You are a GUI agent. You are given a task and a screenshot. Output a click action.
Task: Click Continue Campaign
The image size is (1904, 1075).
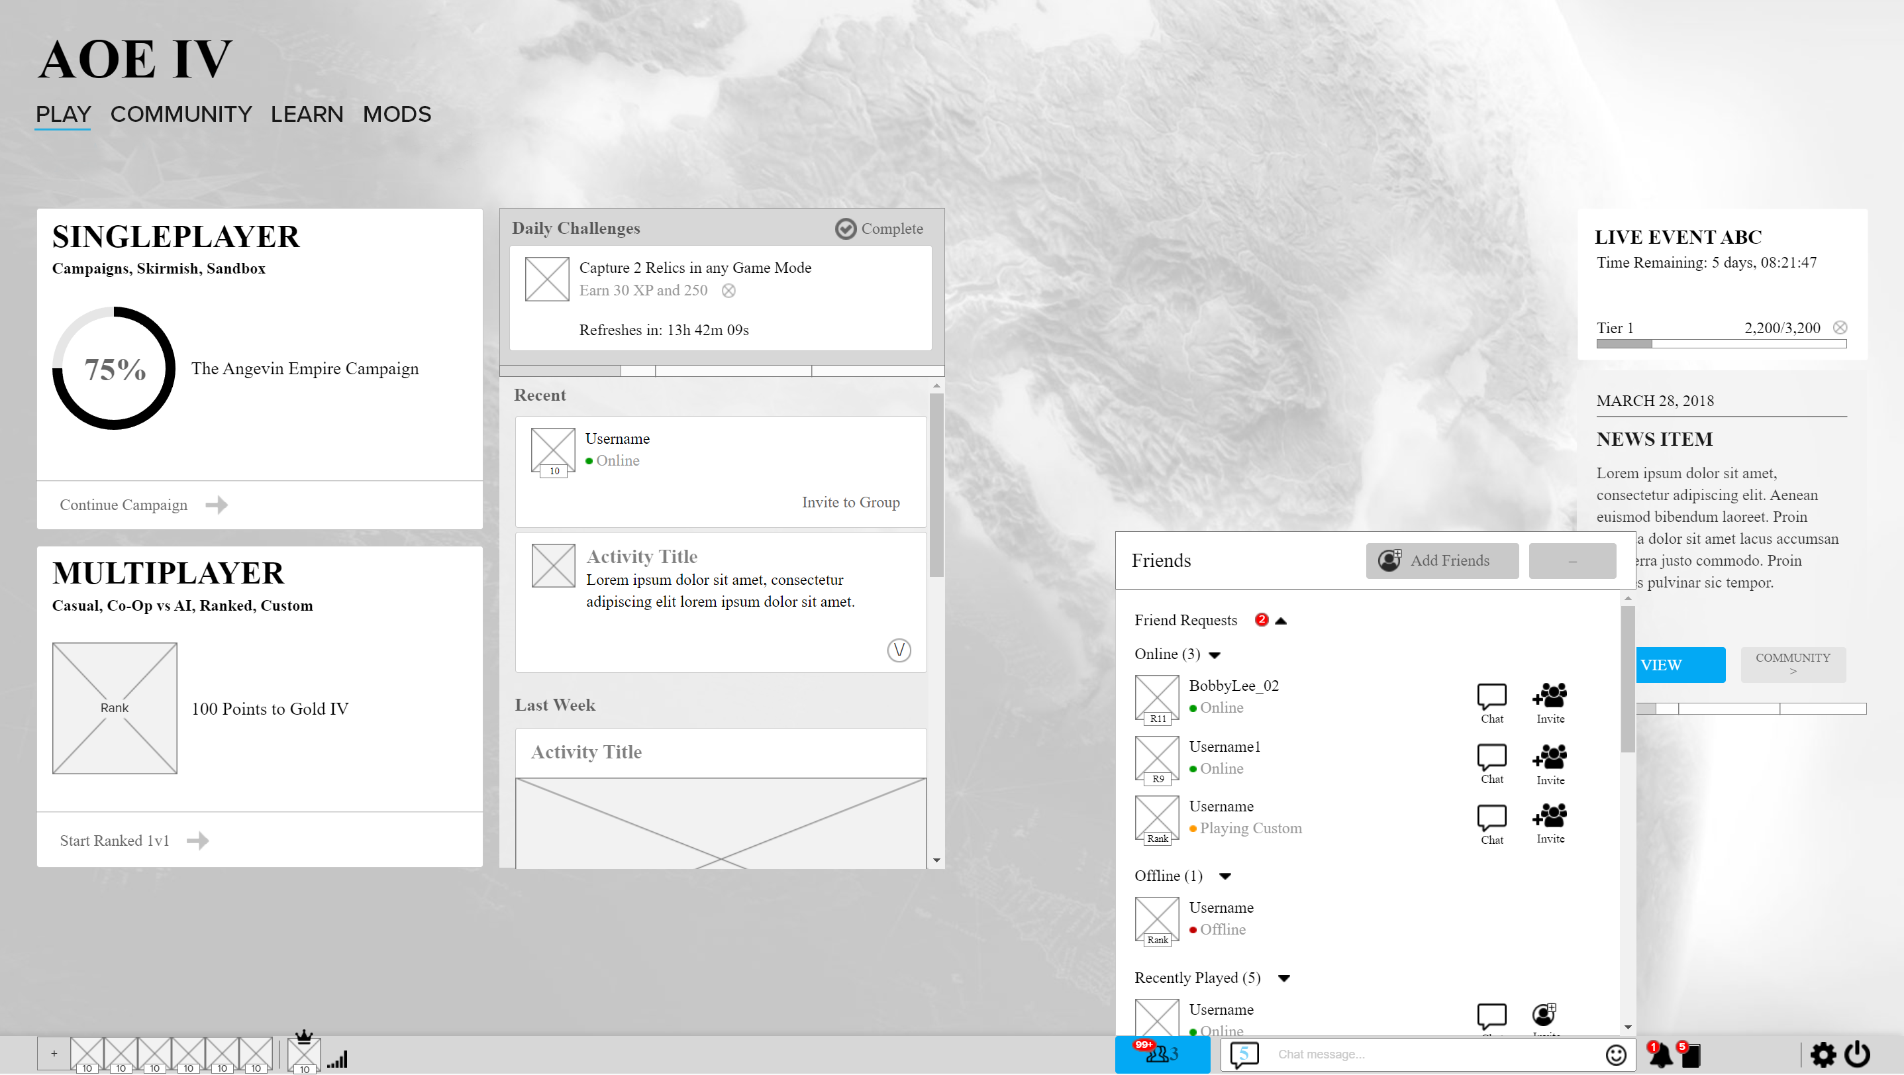coord(123,505)
